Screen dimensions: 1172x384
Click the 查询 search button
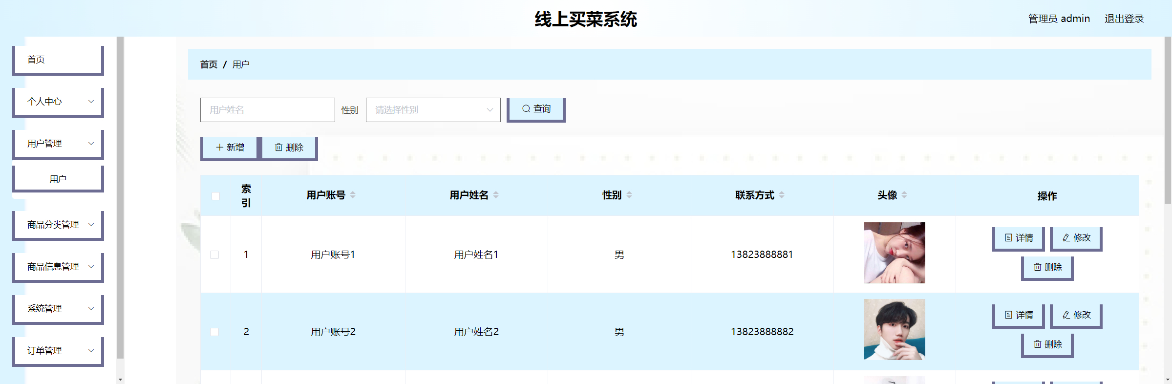click(536, 109)
